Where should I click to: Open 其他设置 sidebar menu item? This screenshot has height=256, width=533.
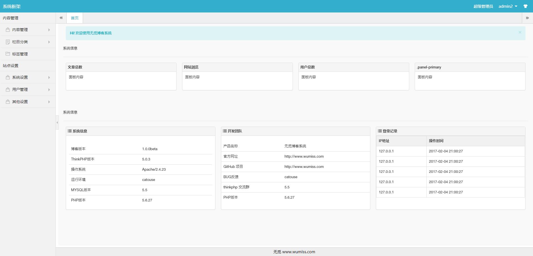[x=28, y=102]
